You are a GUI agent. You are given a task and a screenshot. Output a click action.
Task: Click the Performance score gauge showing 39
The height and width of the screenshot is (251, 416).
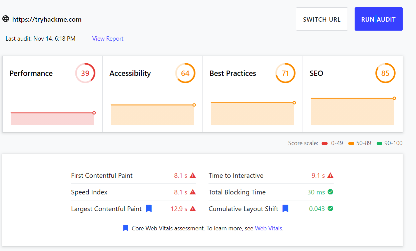tap(85, 73)
